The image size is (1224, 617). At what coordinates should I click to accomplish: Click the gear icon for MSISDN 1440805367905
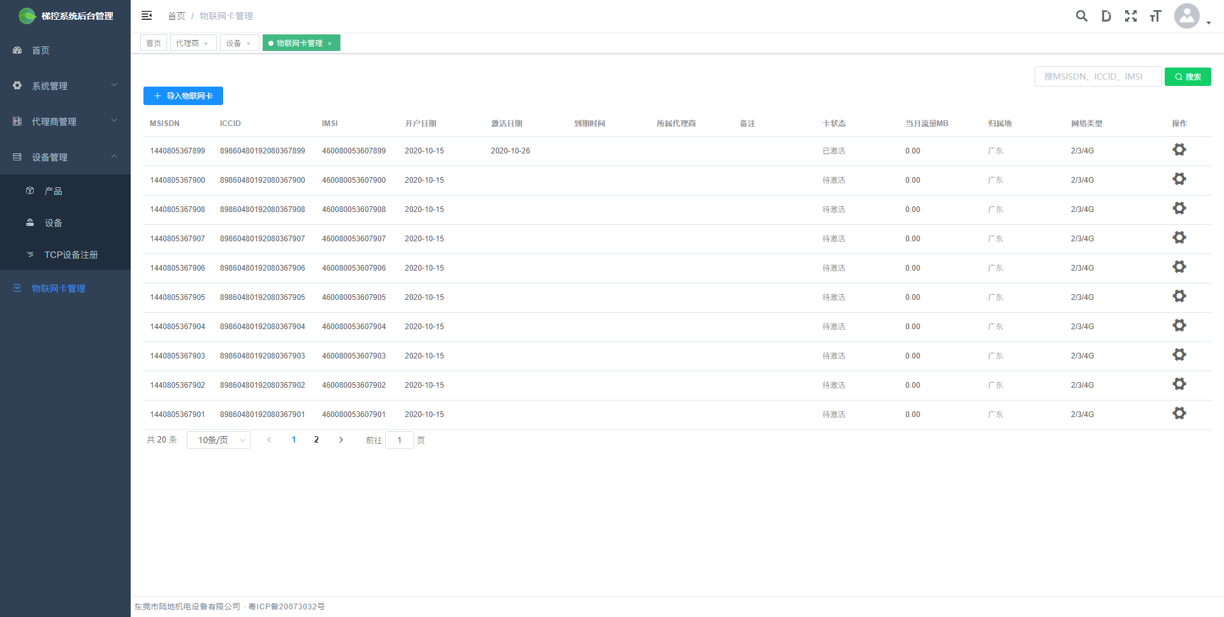coord(1179,296)
